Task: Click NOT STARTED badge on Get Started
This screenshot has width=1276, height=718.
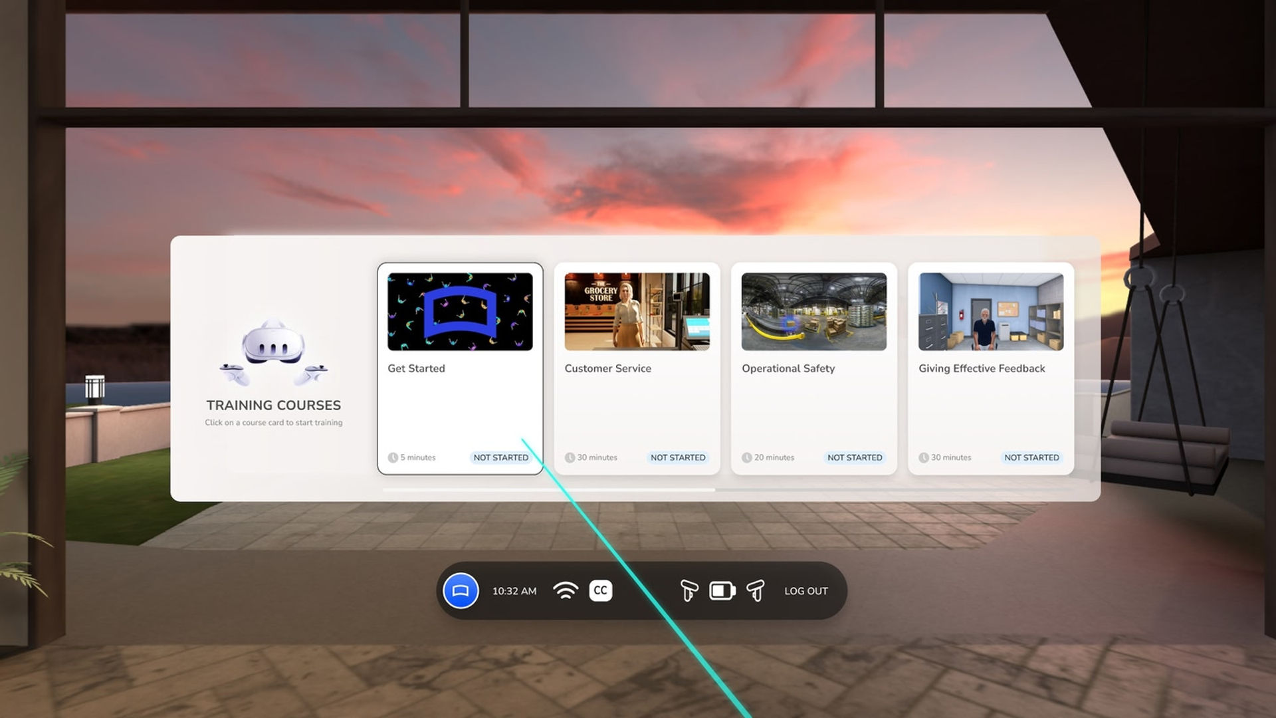Action: [501, 457]
